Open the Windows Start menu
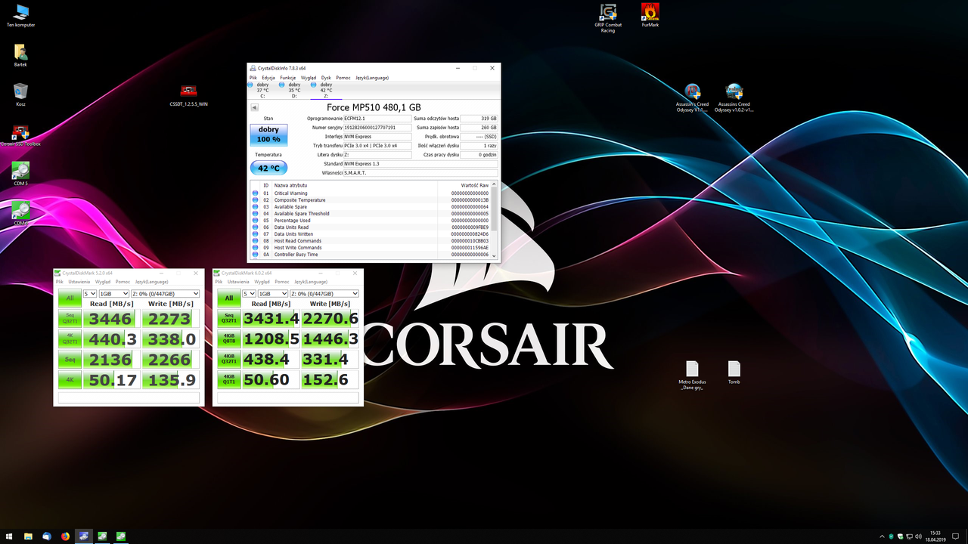Viewport: 968px width, 544px height. (9, 536)
